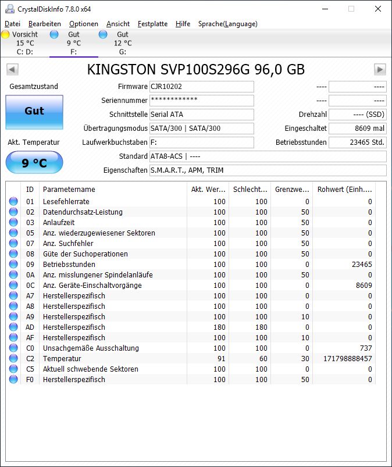Click raw value 737 in Unsachgemäße Ausschaltung row
Image resolution: width=392 pixels, height=467 pixels.
366,348
